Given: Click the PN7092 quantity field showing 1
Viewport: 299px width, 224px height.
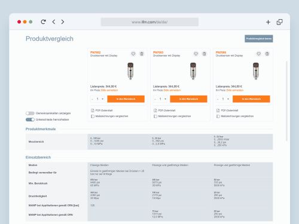Looking at the screenshot, I should click(x=97, y=99).
